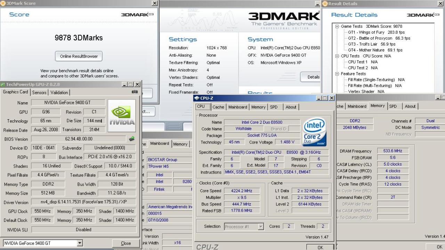Screen dimensions: 445x250
Task: Switch to the Validation tab in GPU-Z
Action: coord(59,92)
